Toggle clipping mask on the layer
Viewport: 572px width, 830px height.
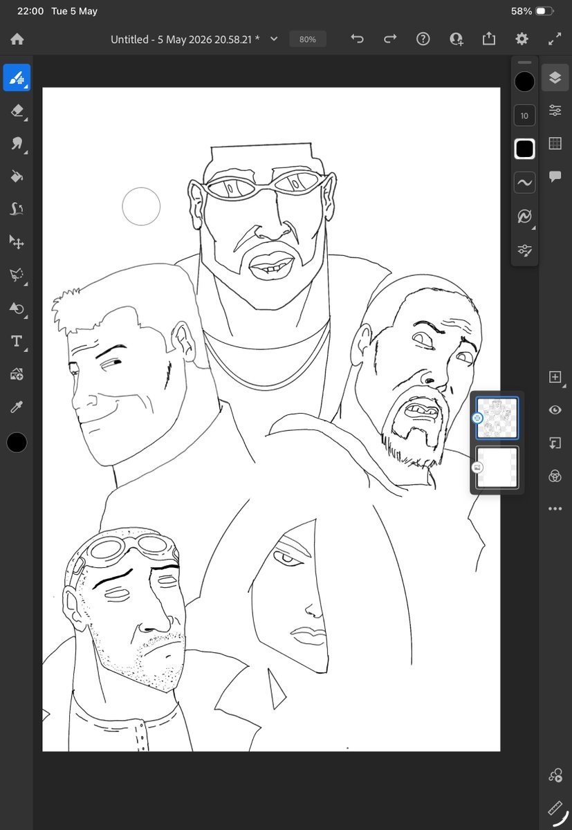(x=555, y=443)
